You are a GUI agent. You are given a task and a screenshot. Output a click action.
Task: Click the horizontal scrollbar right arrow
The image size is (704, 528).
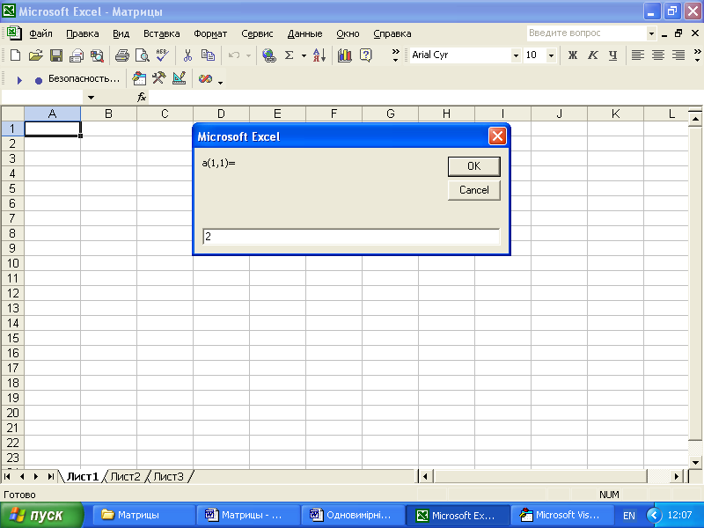pyautogui.click(x=676, y=476)
